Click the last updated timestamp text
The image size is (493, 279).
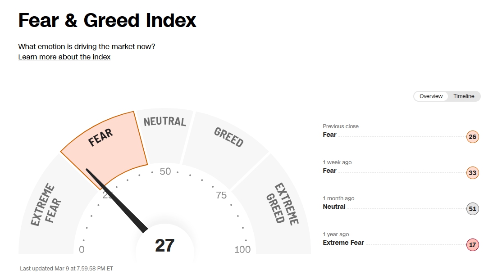tap(66, 269)
